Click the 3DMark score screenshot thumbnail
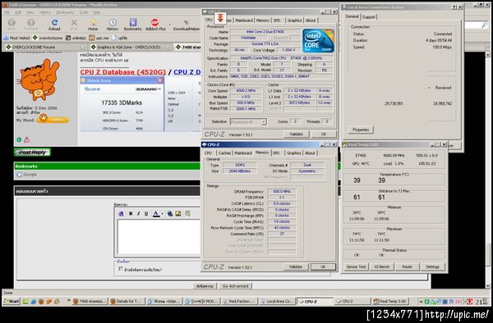The height and width of the screenshot is (323, 493). [122, 104]
